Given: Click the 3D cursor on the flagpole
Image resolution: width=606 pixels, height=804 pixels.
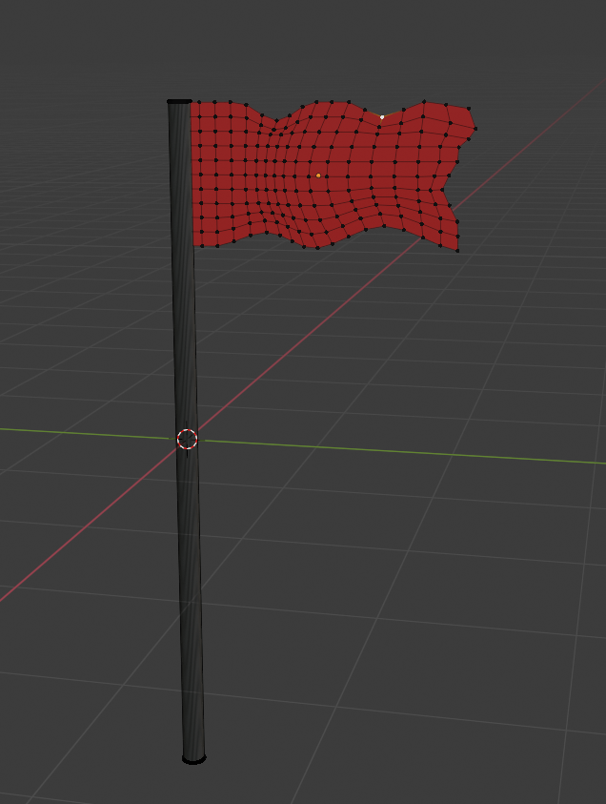Looking at the screenshot, I should (x=187, y=439).
